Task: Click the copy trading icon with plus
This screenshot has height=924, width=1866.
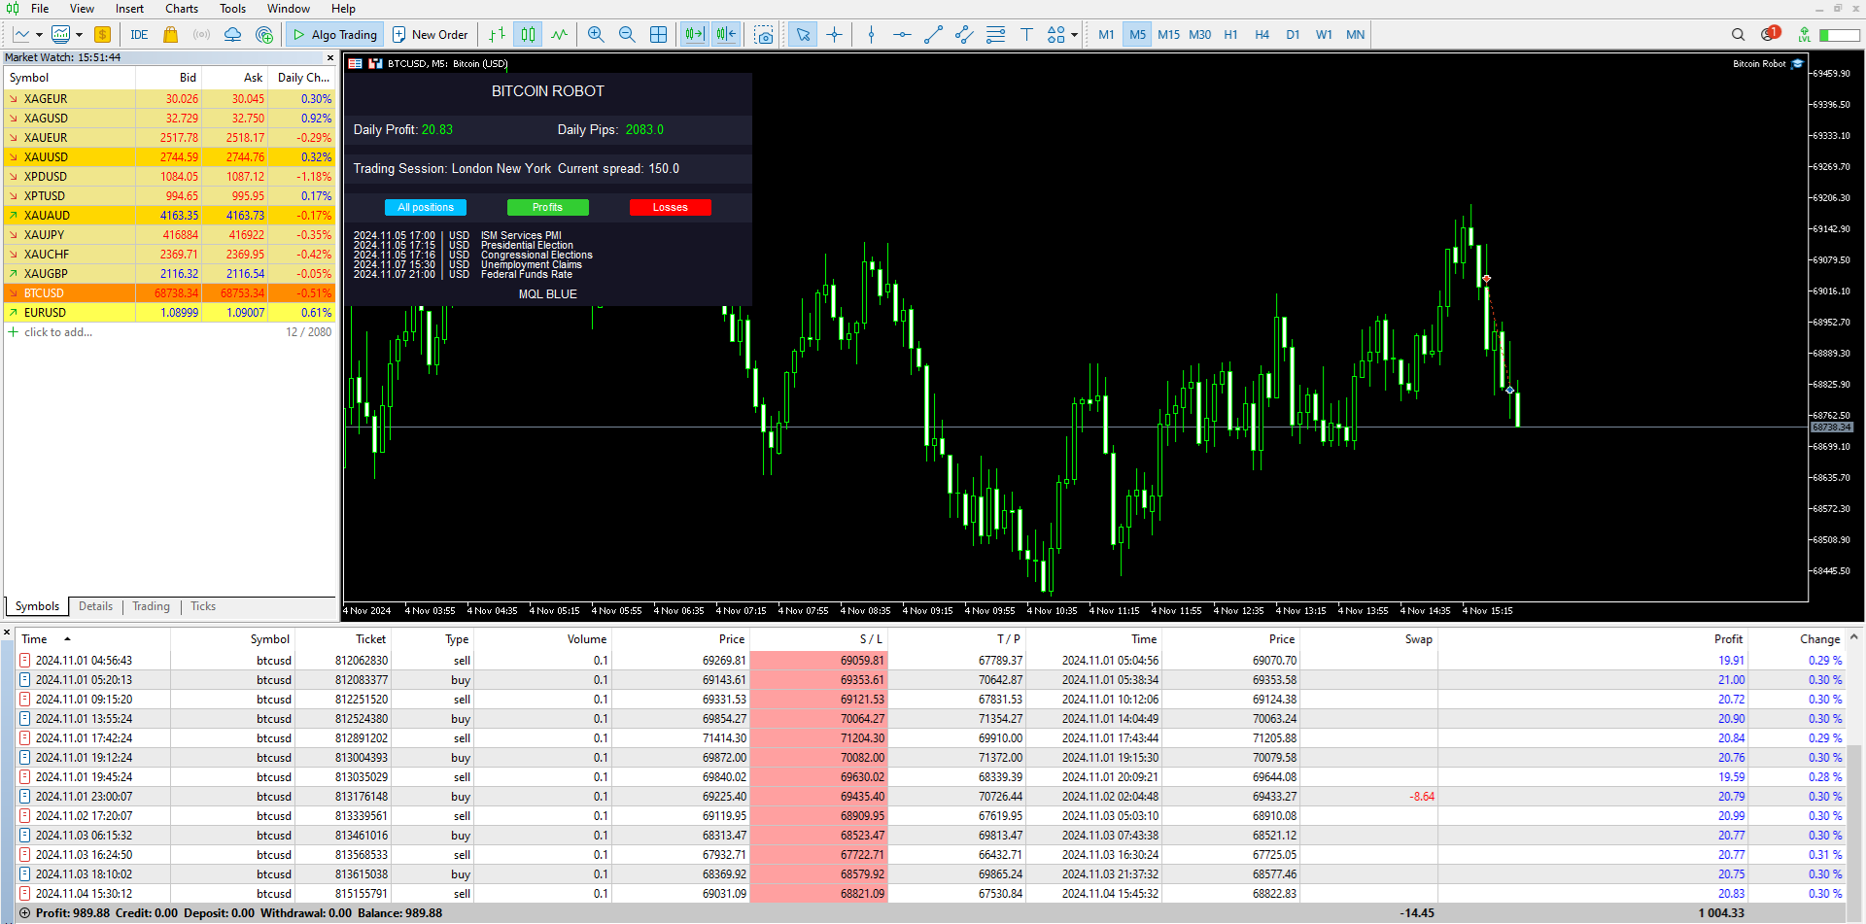Action: pos(263,35)
